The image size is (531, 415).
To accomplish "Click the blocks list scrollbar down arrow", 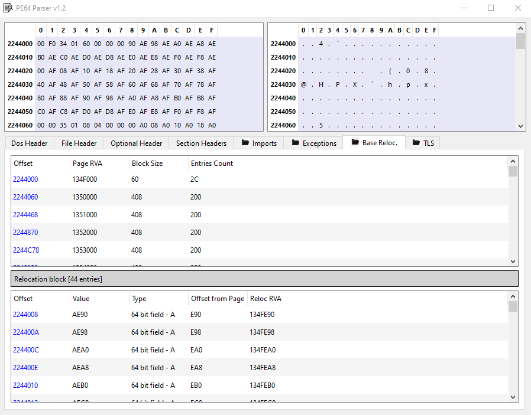I will [513, 262].
